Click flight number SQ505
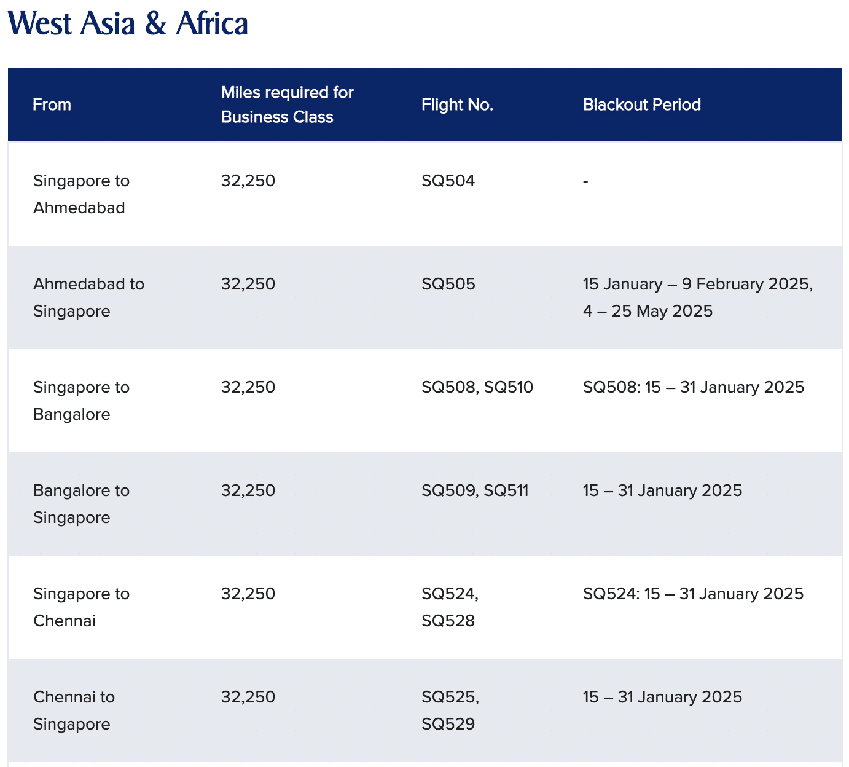The width and height of the screenshot is (849, 767). coord(448,284)
